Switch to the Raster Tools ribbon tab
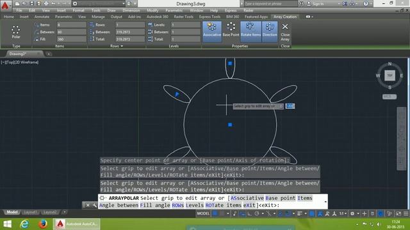 point(184,17)
